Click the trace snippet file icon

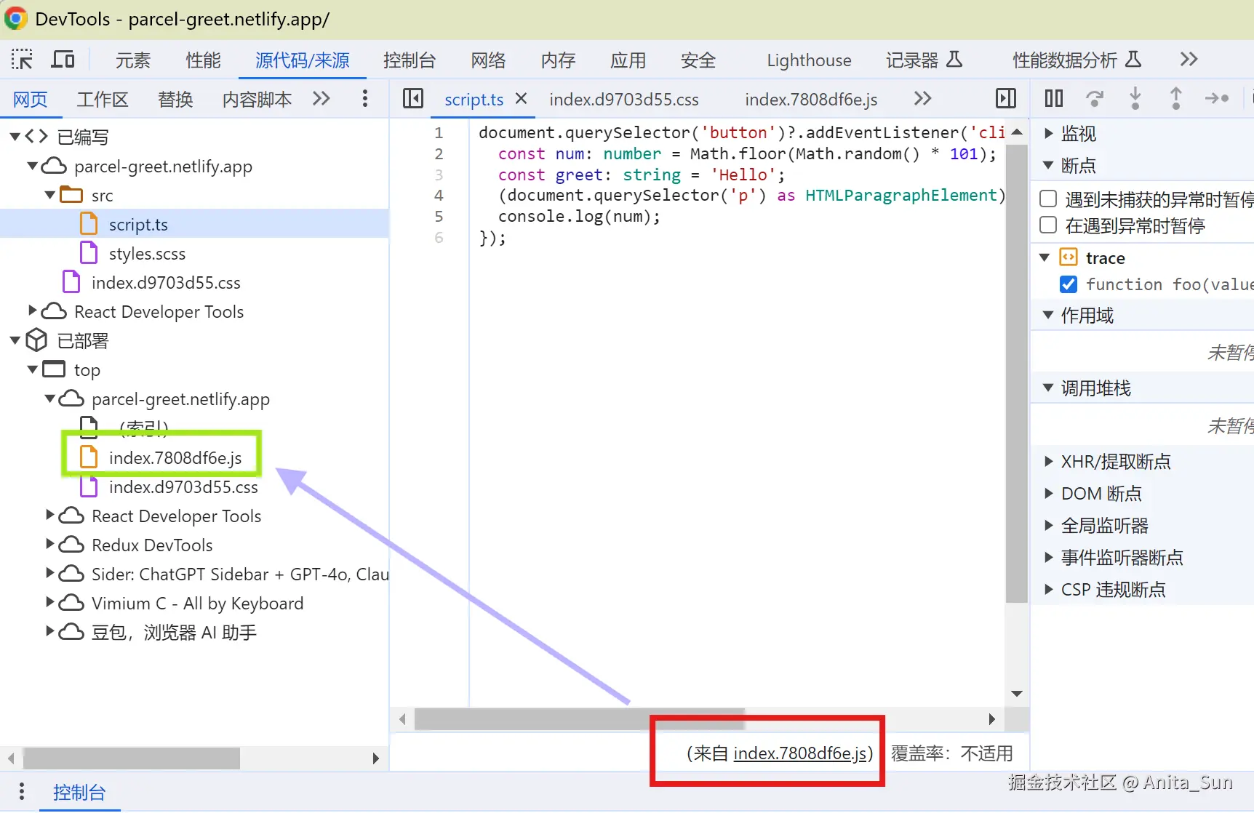coord(1069,257)
